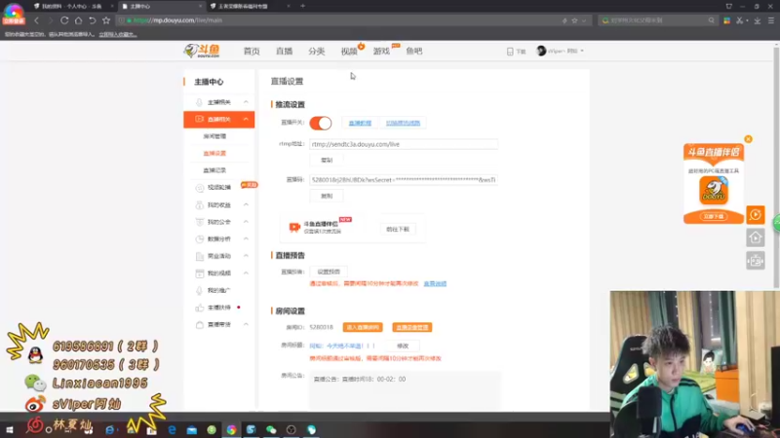Click the user avatar in the Douyu header
The width and height of the screenshot is (780, 438).
[541, 51]
